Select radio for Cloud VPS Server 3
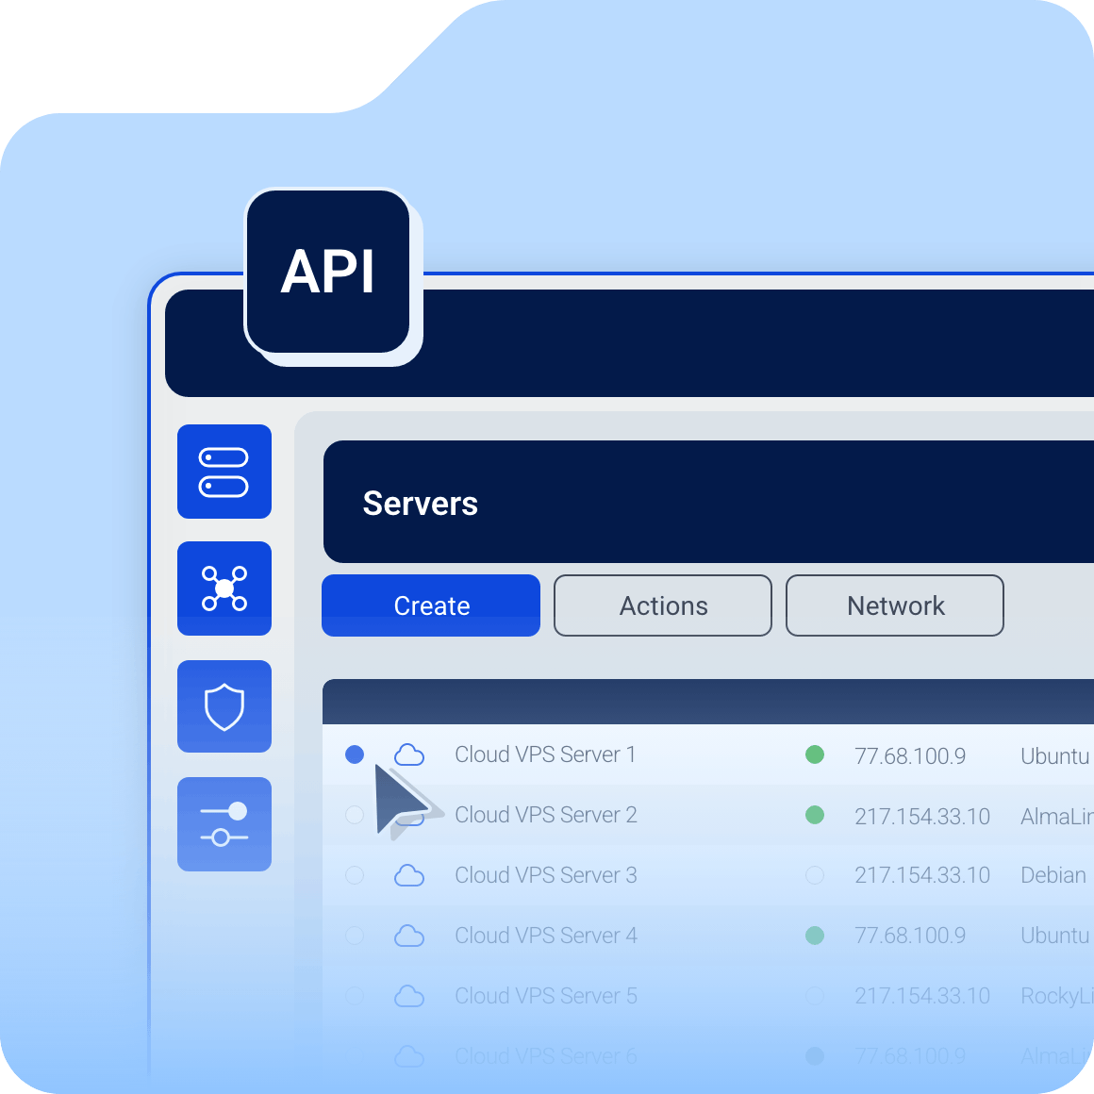Screen dimensions: 1094x1094 [x=355, y=875]
